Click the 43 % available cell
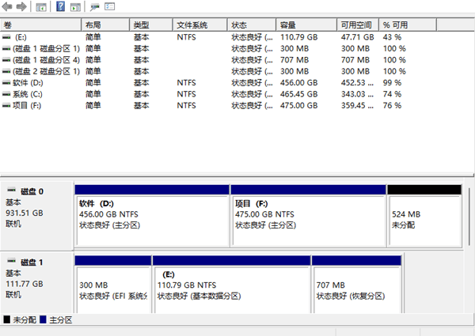This screenshot has width=475, height=336. pos(392,37)
